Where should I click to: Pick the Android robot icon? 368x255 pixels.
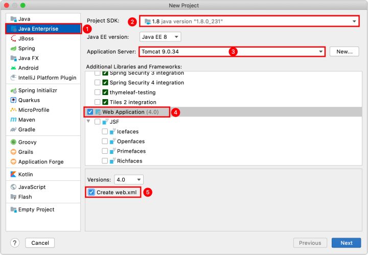coord(14,68)
